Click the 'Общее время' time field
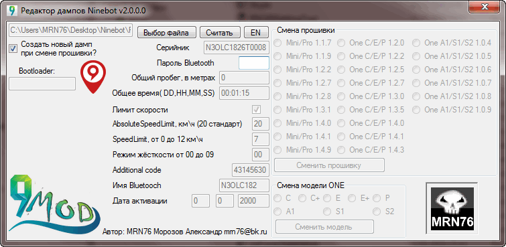This screenshot has width=506, height=247. [244, 93]
